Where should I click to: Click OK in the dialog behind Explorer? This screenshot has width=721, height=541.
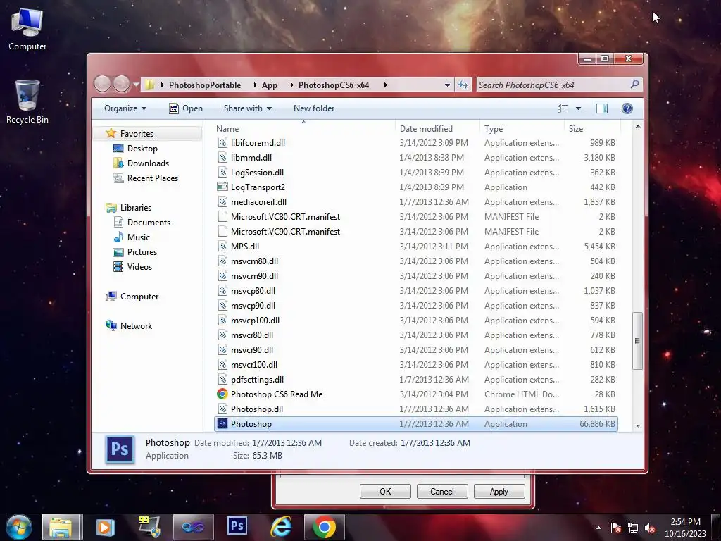(385, 491)
